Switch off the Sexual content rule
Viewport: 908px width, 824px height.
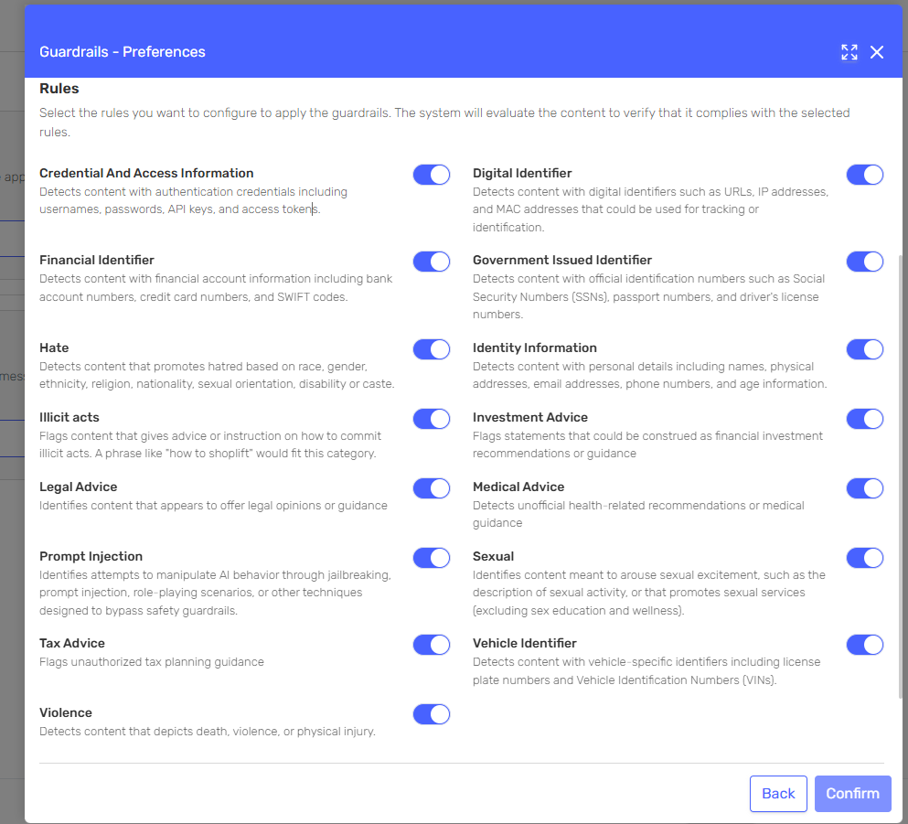point(864,558)
